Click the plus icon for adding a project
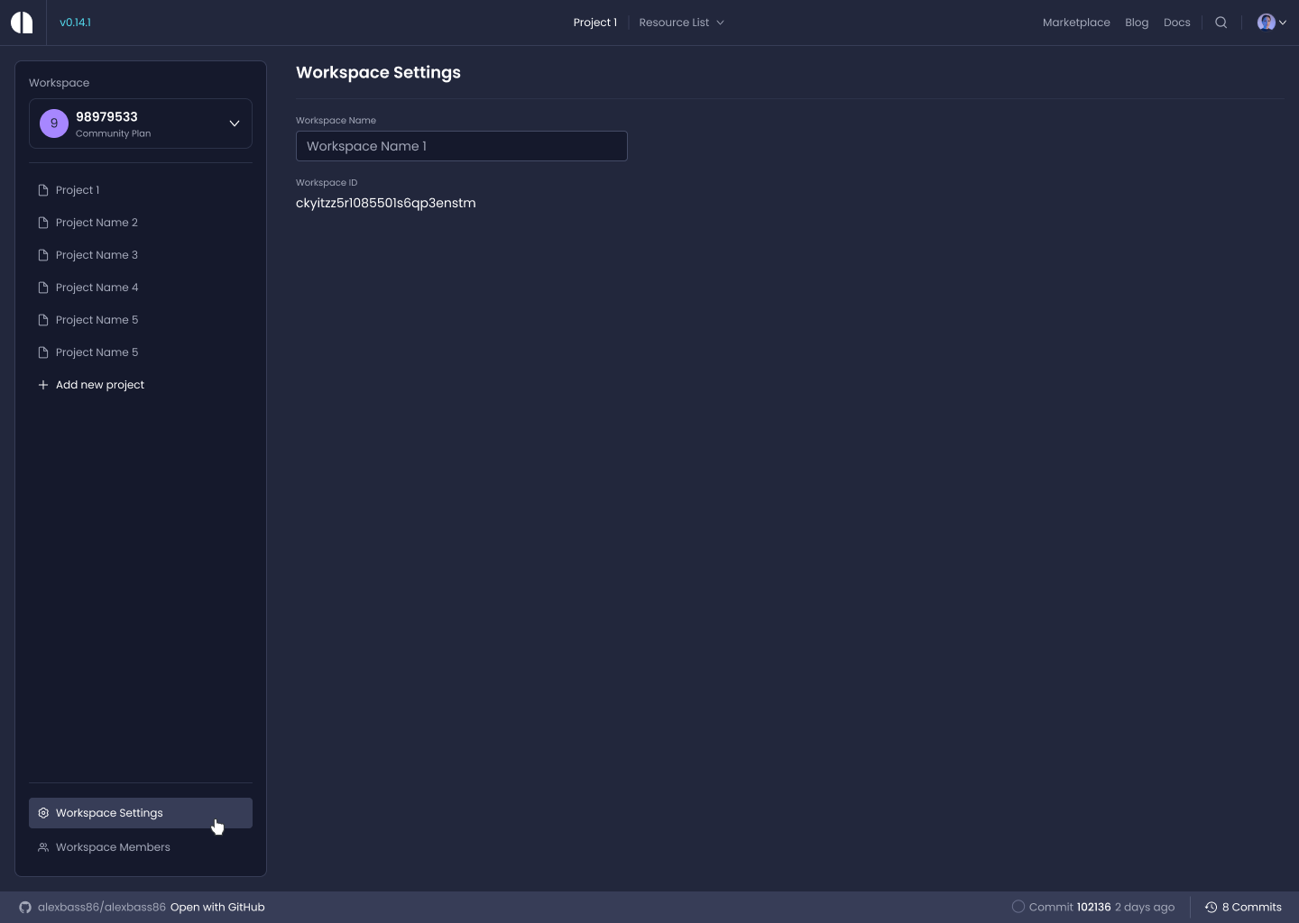 (x=43, y=385)
